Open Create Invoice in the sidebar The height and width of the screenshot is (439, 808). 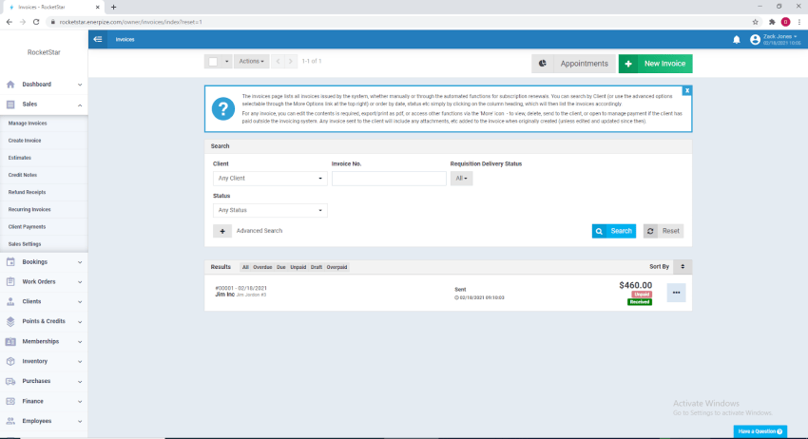click(x=25, y=141)
